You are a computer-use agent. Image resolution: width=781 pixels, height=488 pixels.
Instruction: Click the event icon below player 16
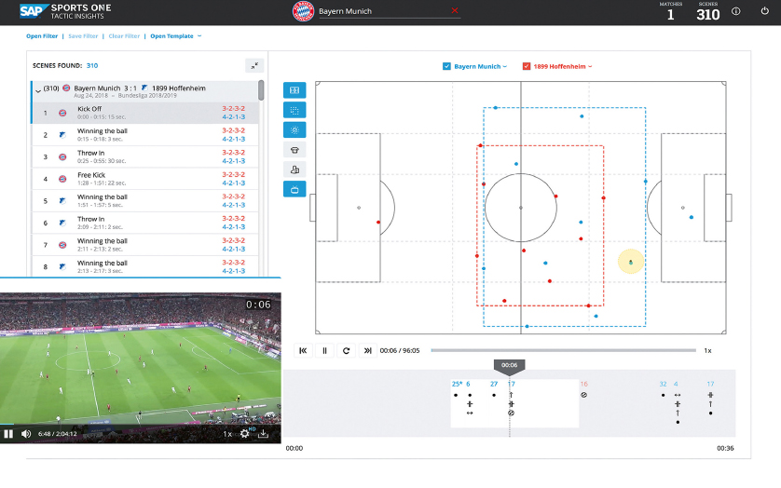click(x=583, y=395)
